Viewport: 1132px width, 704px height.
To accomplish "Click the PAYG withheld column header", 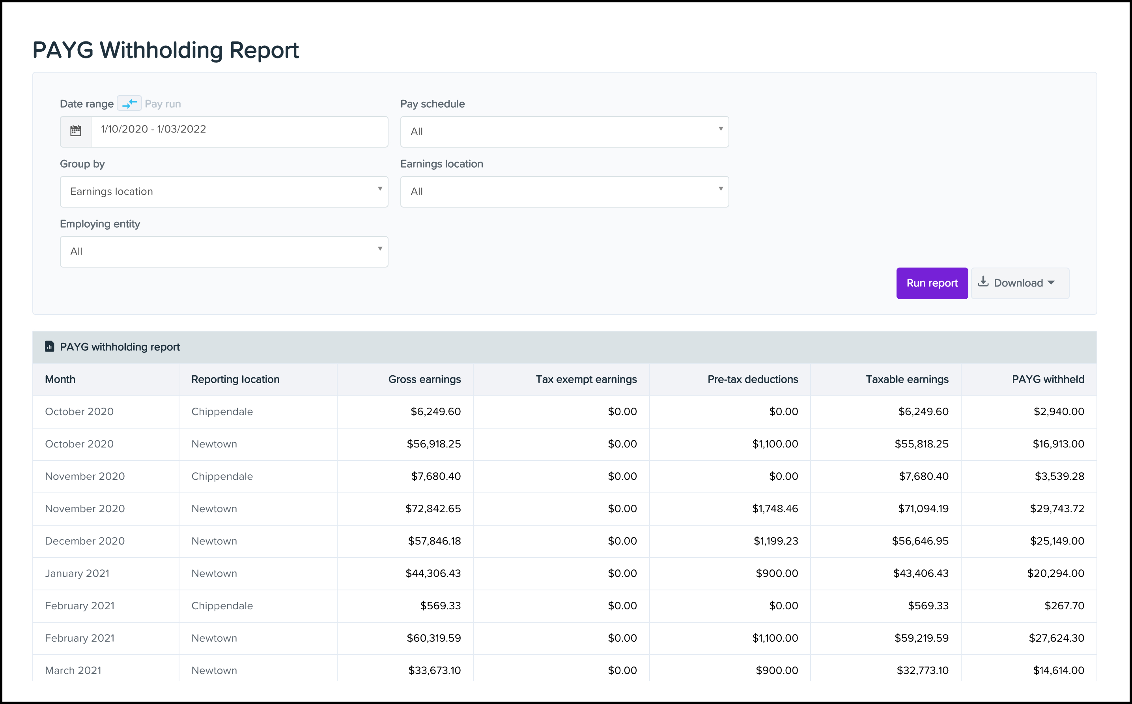I will tap(1048, 380).
